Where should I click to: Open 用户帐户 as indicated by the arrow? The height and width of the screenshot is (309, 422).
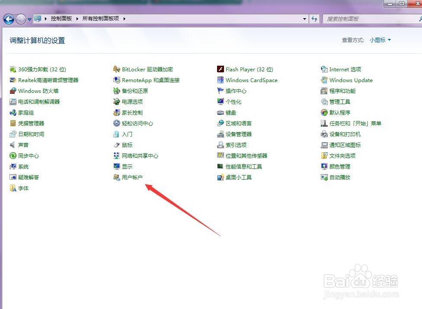[x=131, y=177]
